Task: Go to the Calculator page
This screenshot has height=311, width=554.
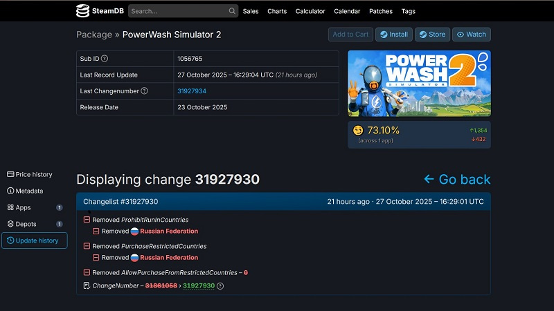Action: pyautogui.click(x=310, y=11)
